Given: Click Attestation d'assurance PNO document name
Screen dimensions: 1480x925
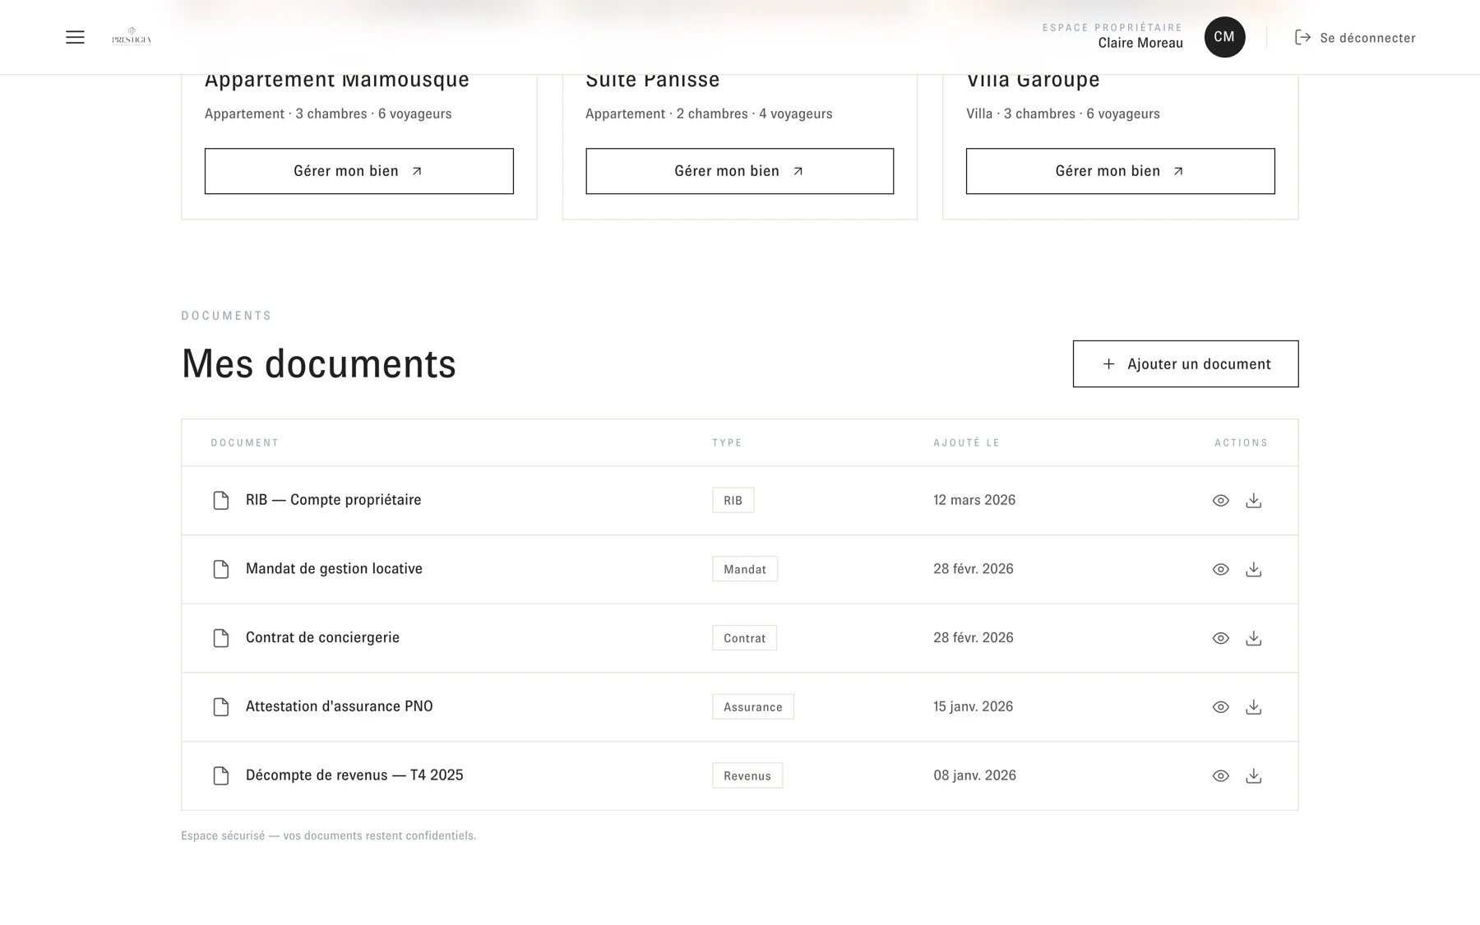Looking at the screenshot, I should coord(339,706).
